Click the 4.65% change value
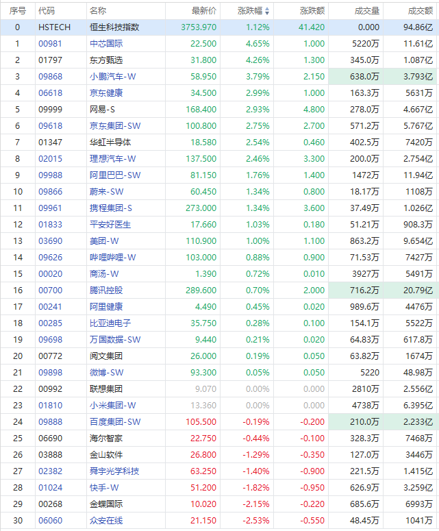 click(258, 44)
